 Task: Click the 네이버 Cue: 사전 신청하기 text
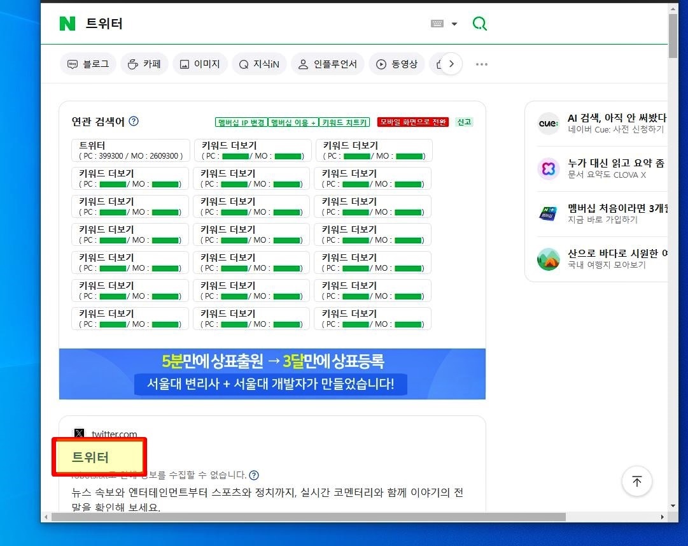tap(615, 129)
